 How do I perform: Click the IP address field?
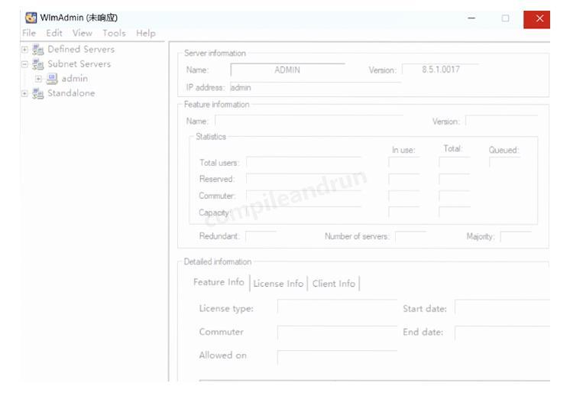click(316, 88)
